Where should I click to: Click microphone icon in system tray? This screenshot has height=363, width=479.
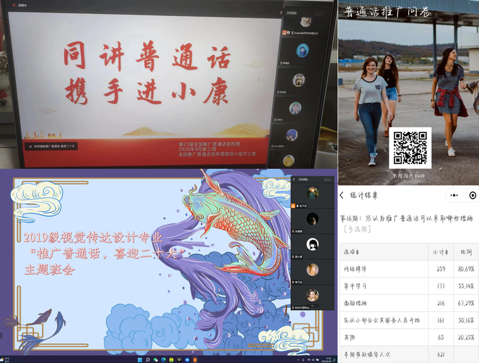[x=302, y=360]
